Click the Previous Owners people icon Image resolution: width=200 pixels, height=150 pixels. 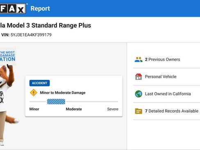pos(139,59)
